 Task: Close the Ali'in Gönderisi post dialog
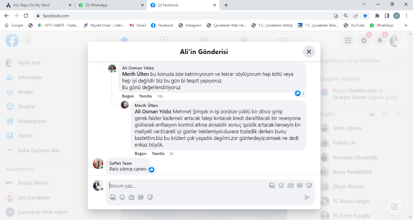pyautogui.click(x=309, y=52)
